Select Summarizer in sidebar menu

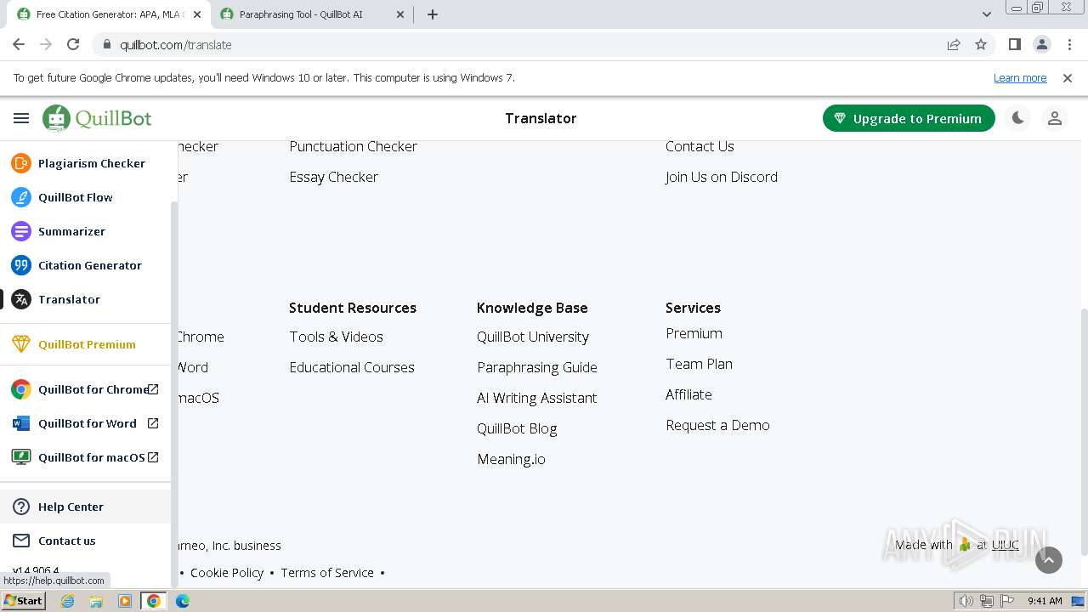click(85, 231)
